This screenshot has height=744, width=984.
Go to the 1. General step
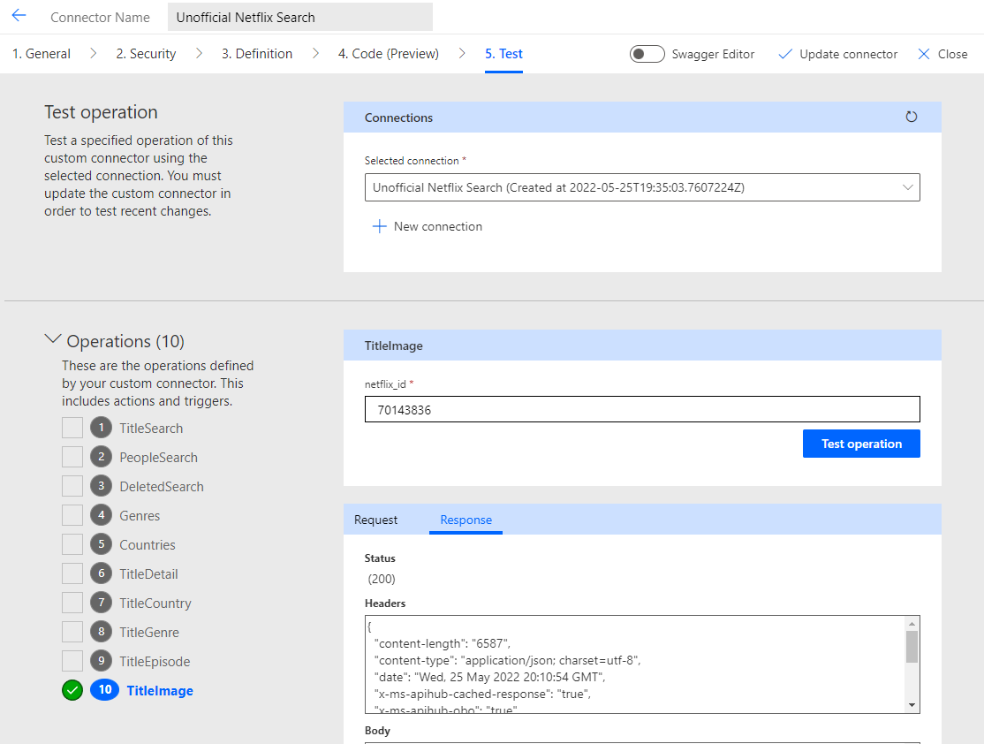pos(42,54)
